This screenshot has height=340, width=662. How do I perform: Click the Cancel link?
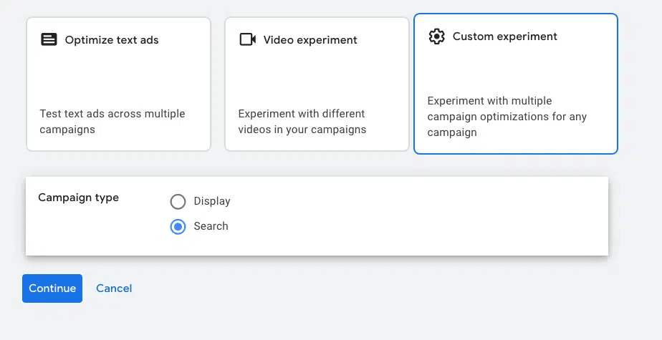click(114, 288)
